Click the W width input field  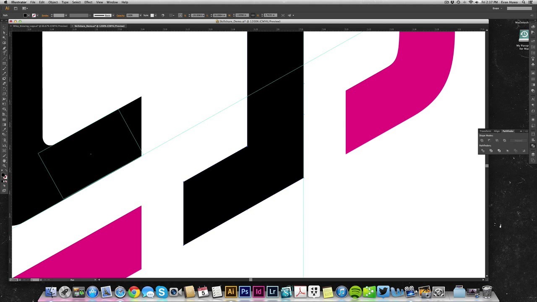pyautogui.click(x=242, y=16)
